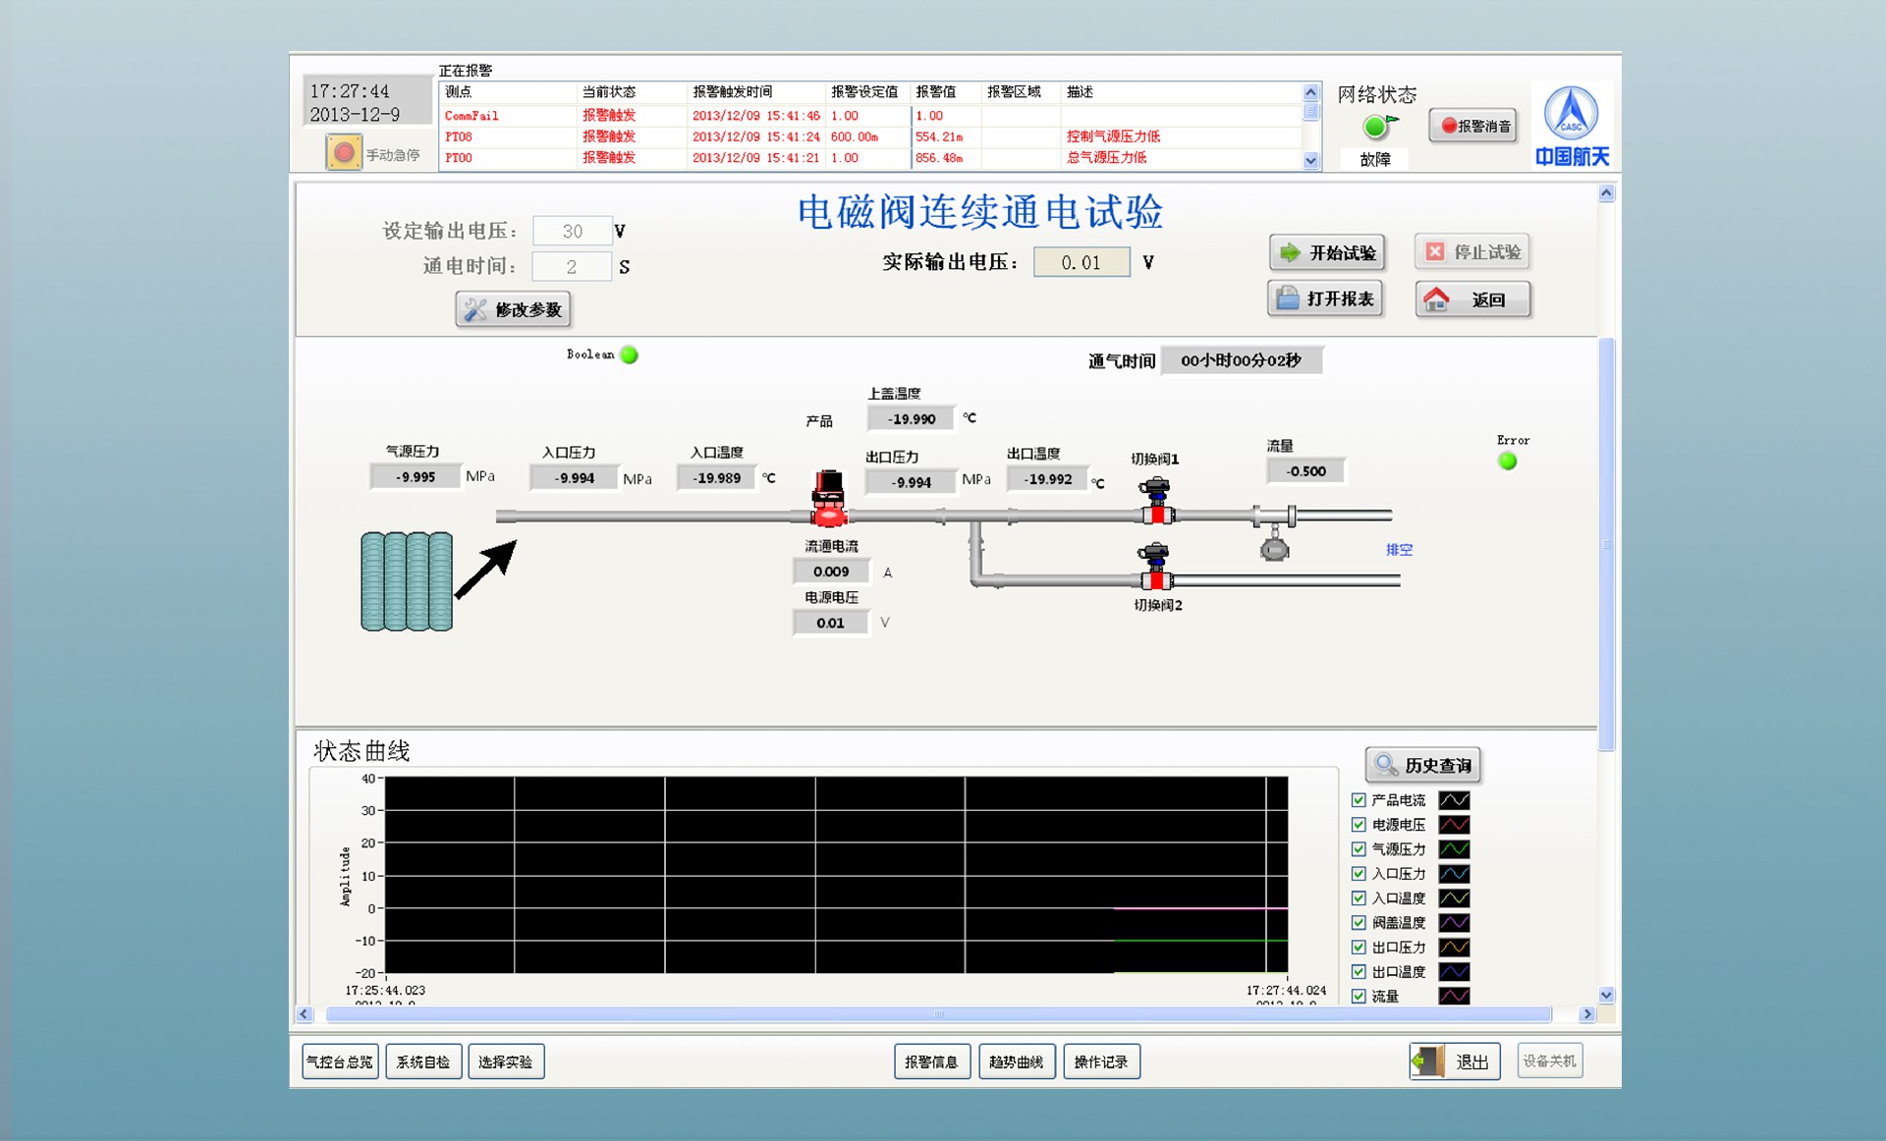Toggle the 入口温度 curve checkbox
Image resolution: width=1886 pixels, height=1141 pixels.
tap(1359, 898)
